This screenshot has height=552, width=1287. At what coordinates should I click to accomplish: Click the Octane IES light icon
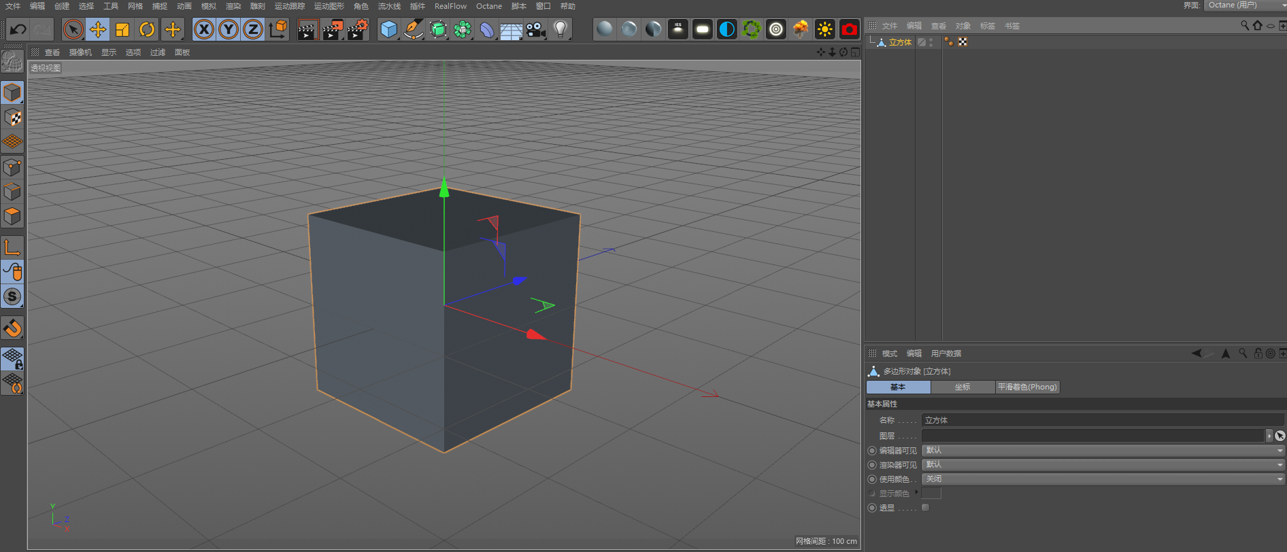(678, 29)
